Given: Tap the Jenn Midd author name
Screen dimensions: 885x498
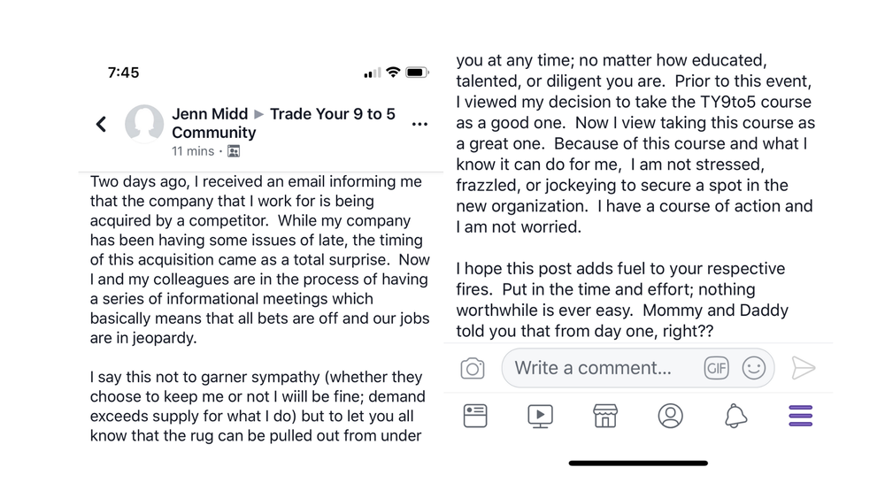Looking at the screenshot, I should tap(210, 114).
